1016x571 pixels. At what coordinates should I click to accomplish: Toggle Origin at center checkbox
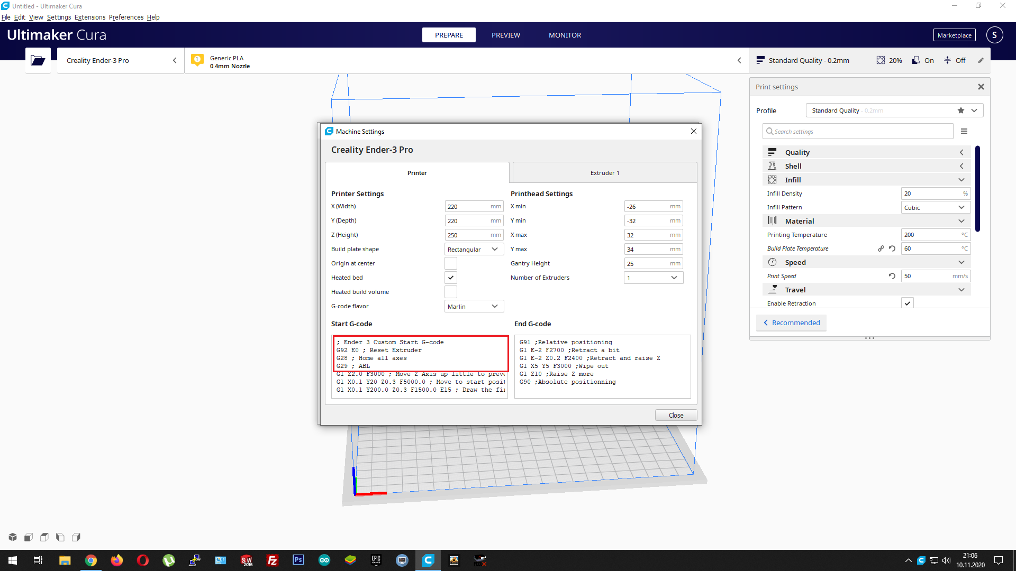(451, 263)
